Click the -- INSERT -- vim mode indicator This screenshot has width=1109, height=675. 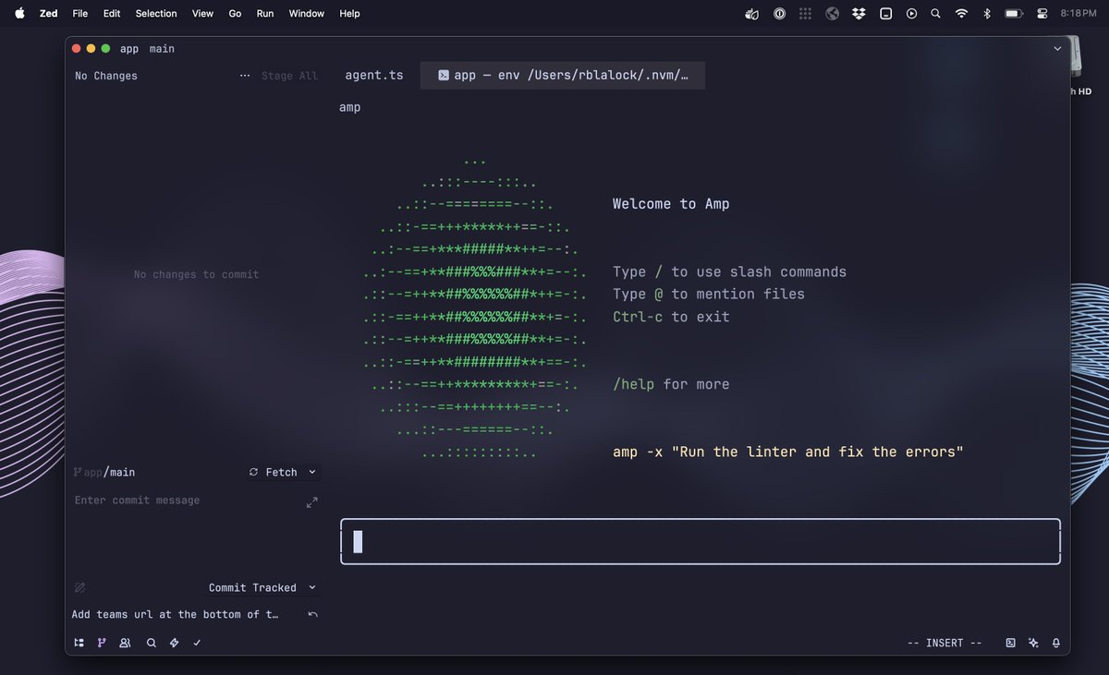(x=944, y=643)
